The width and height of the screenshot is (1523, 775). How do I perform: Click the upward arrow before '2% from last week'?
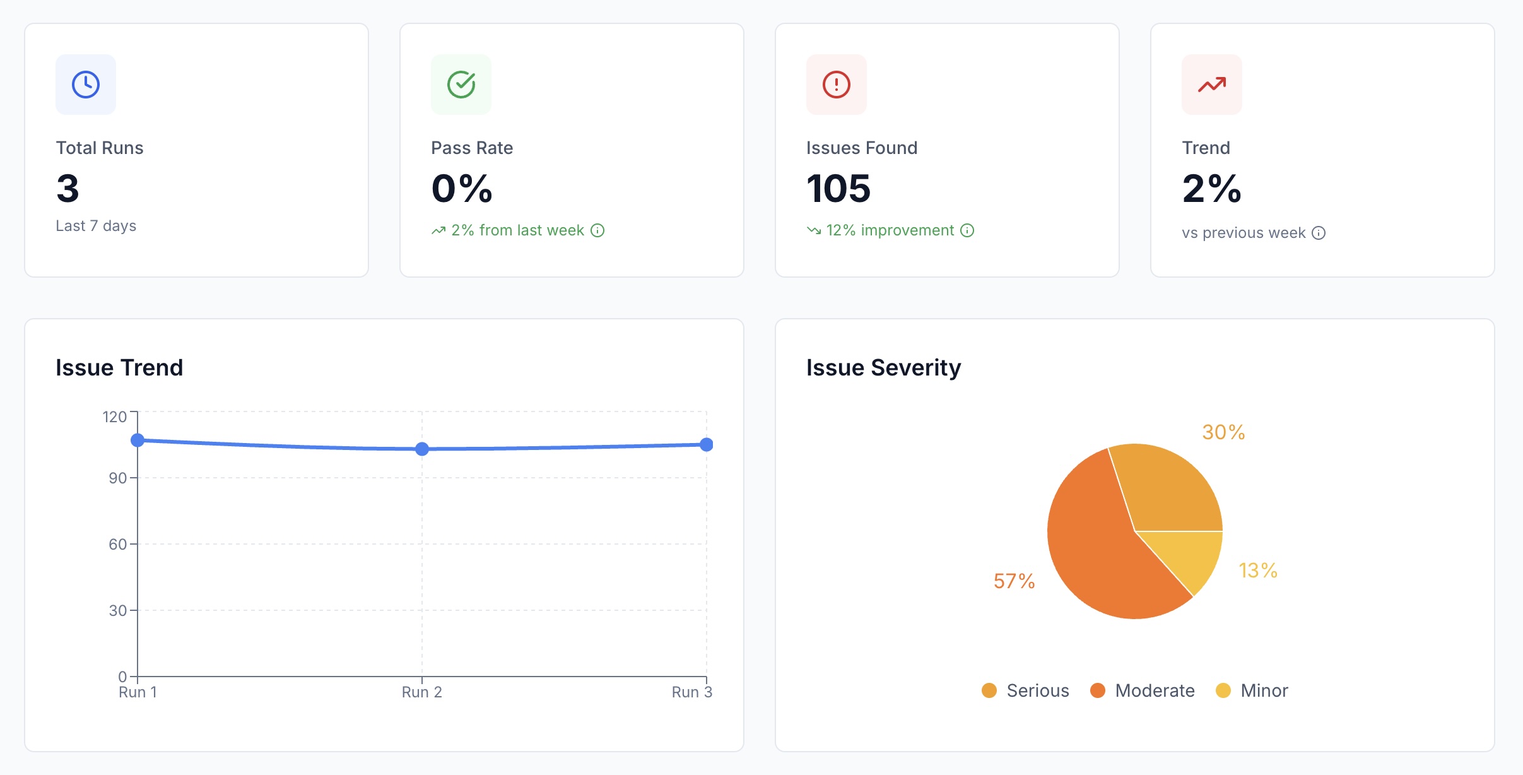pos(439,230)
